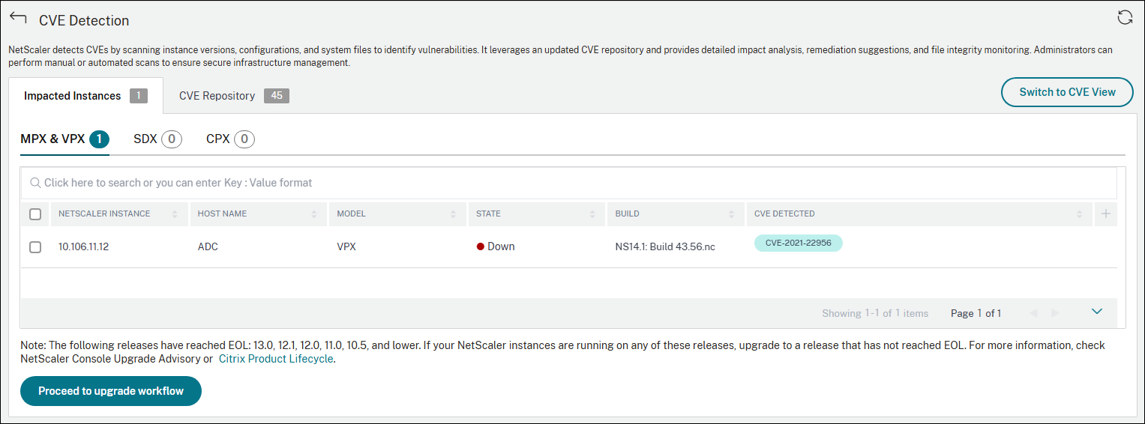Click Switch to CVE View button

point(1067,92)
